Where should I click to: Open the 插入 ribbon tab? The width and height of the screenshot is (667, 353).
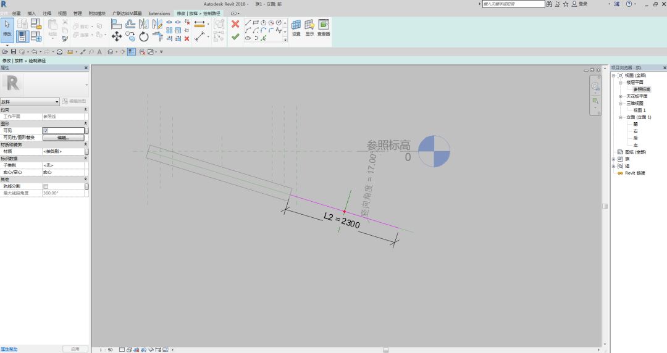(x=31, y=13)
